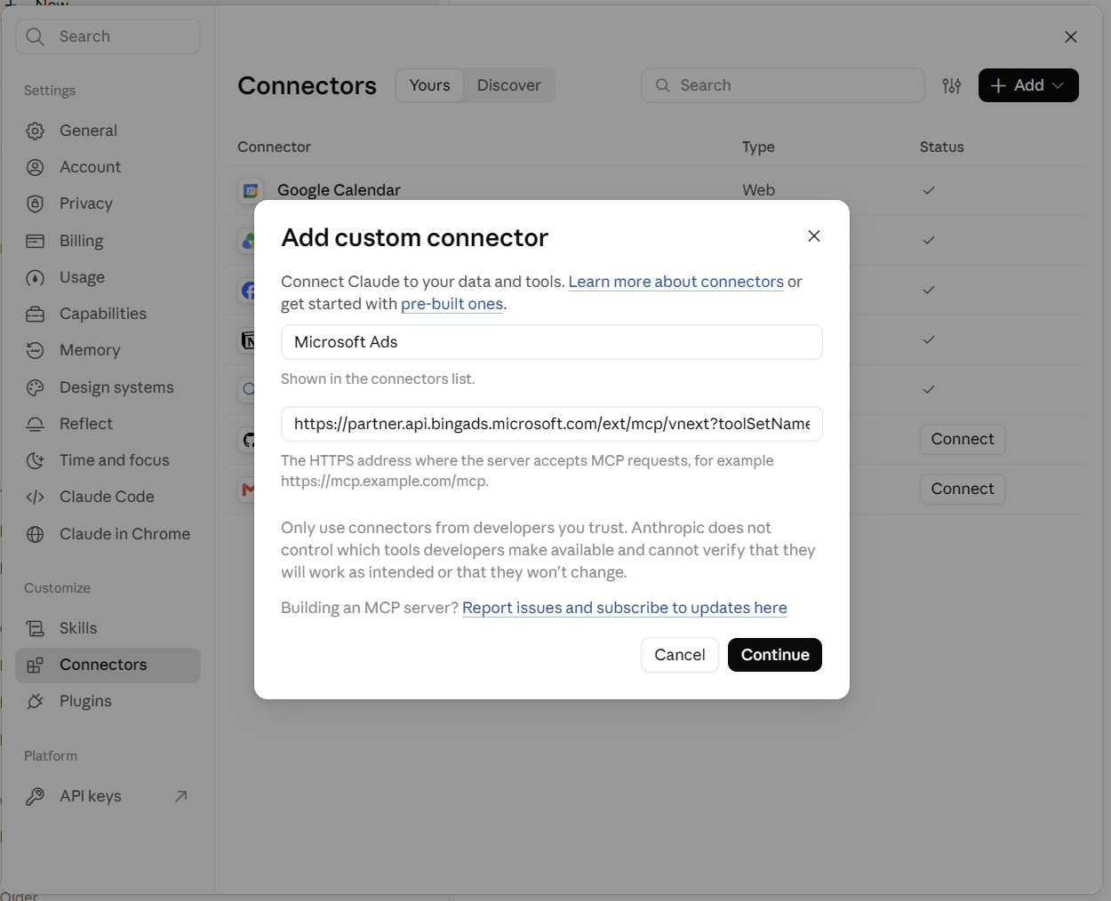Open Report issues and subscribe link
This screenshot has height=901, width=1111.
point(625,608)
